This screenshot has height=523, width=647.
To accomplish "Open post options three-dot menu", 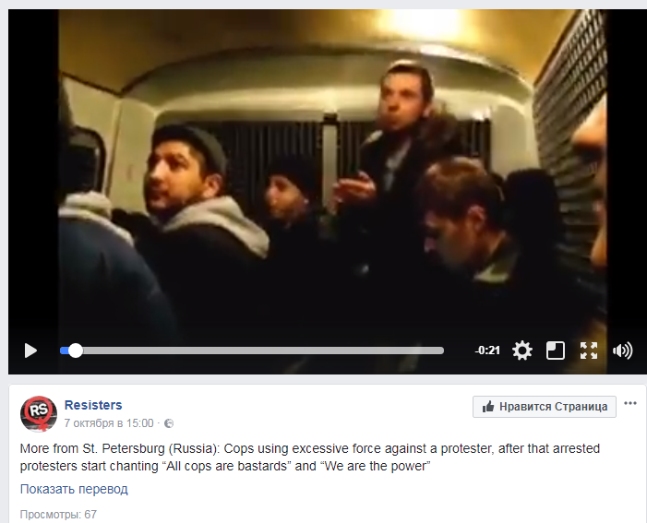I will point(630,403).
